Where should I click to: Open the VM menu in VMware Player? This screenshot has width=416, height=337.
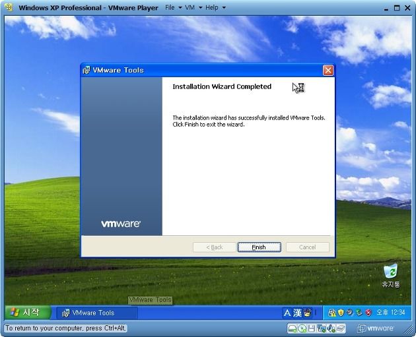click(x=193, y=8)
